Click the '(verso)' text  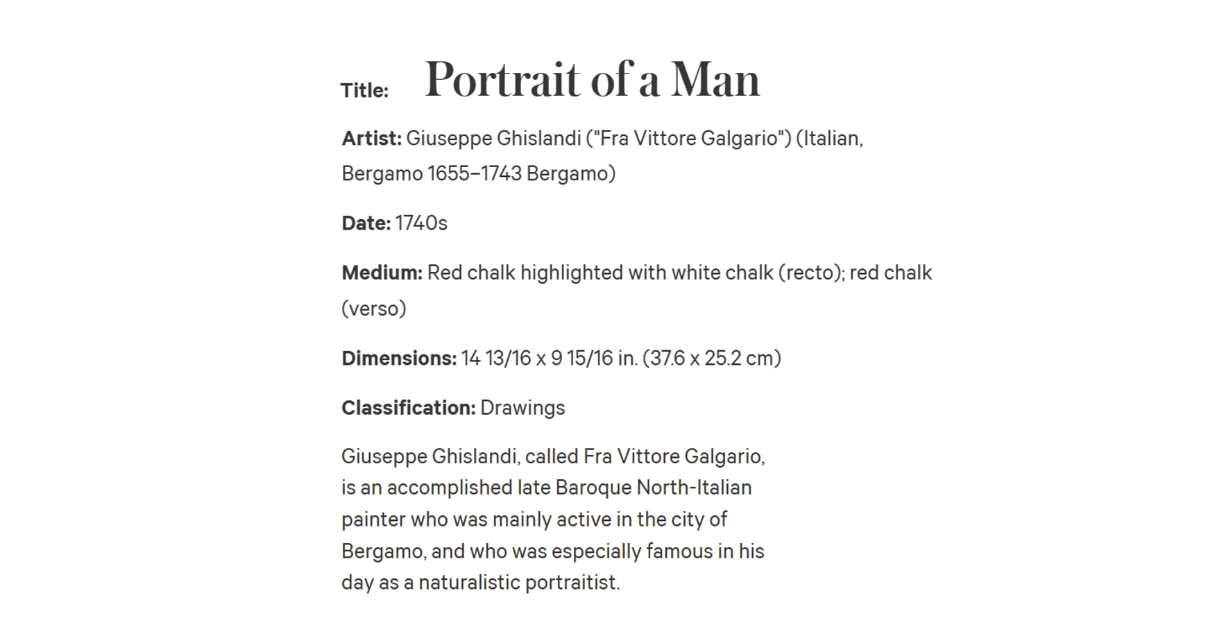[374, 309]
